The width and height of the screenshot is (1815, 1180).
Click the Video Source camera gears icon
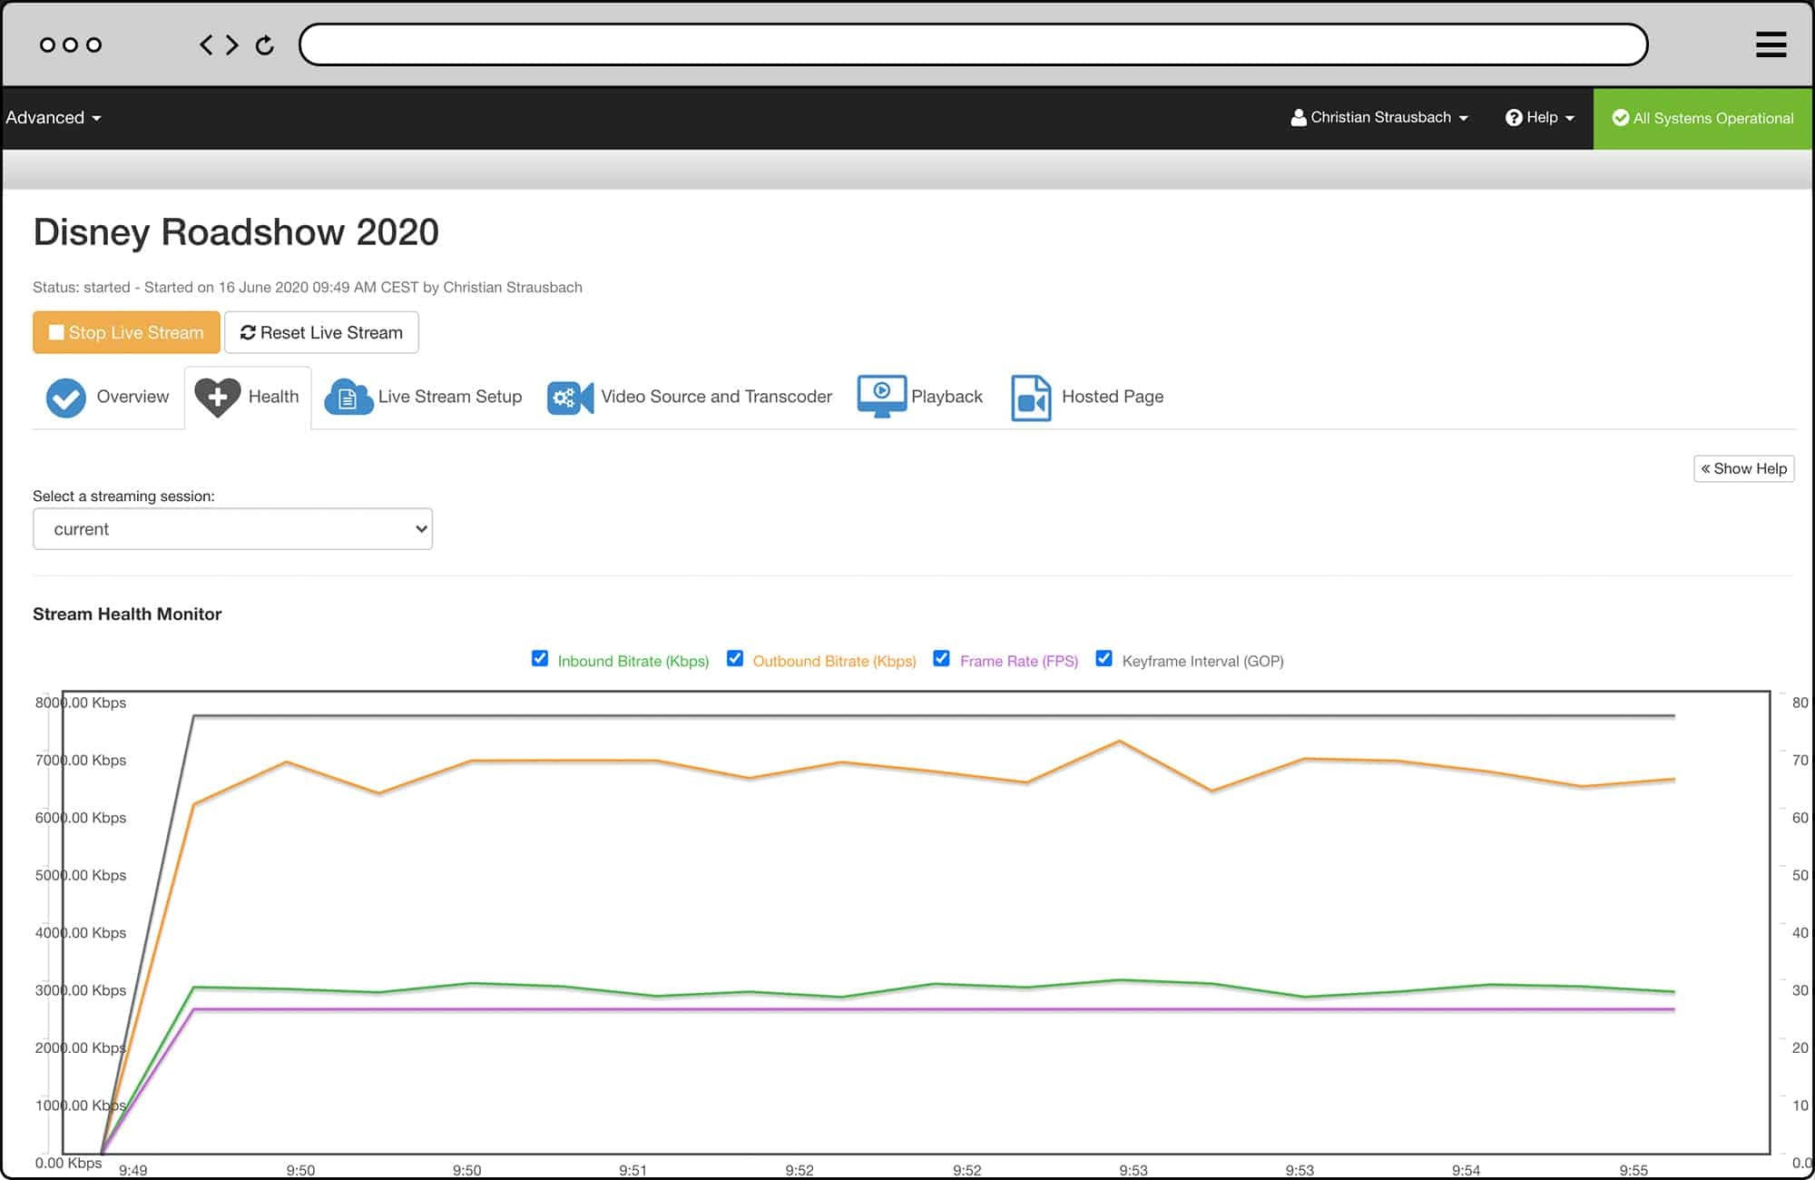click(x=570, y=398)
